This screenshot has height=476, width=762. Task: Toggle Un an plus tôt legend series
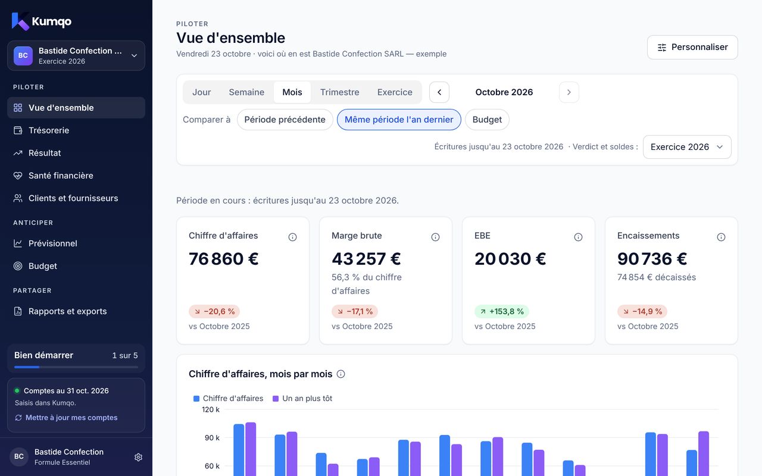pyautogui.click(x=302, y=399)
